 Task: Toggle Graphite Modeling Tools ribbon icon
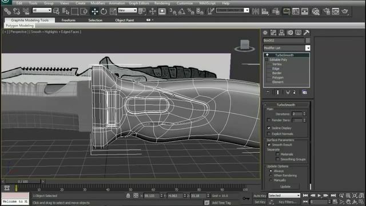[x=287, y=11]
